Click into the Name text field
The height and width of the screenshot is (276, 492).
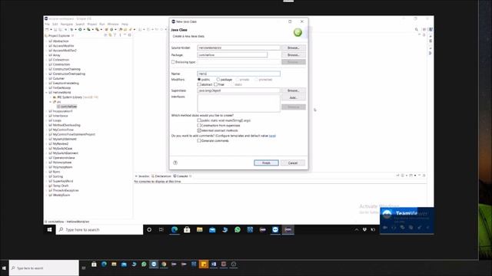[x=239, y=74]
